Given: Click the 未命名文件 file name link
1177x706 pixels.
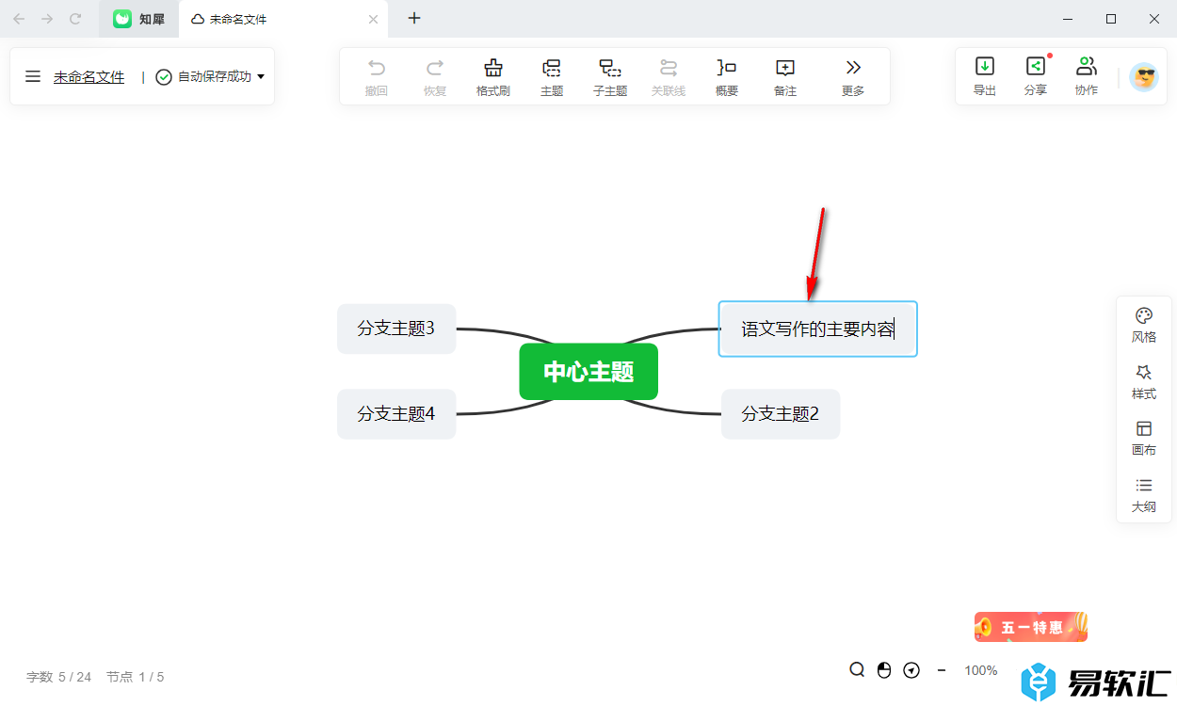Looking at the screenshot, I should 89,77.
